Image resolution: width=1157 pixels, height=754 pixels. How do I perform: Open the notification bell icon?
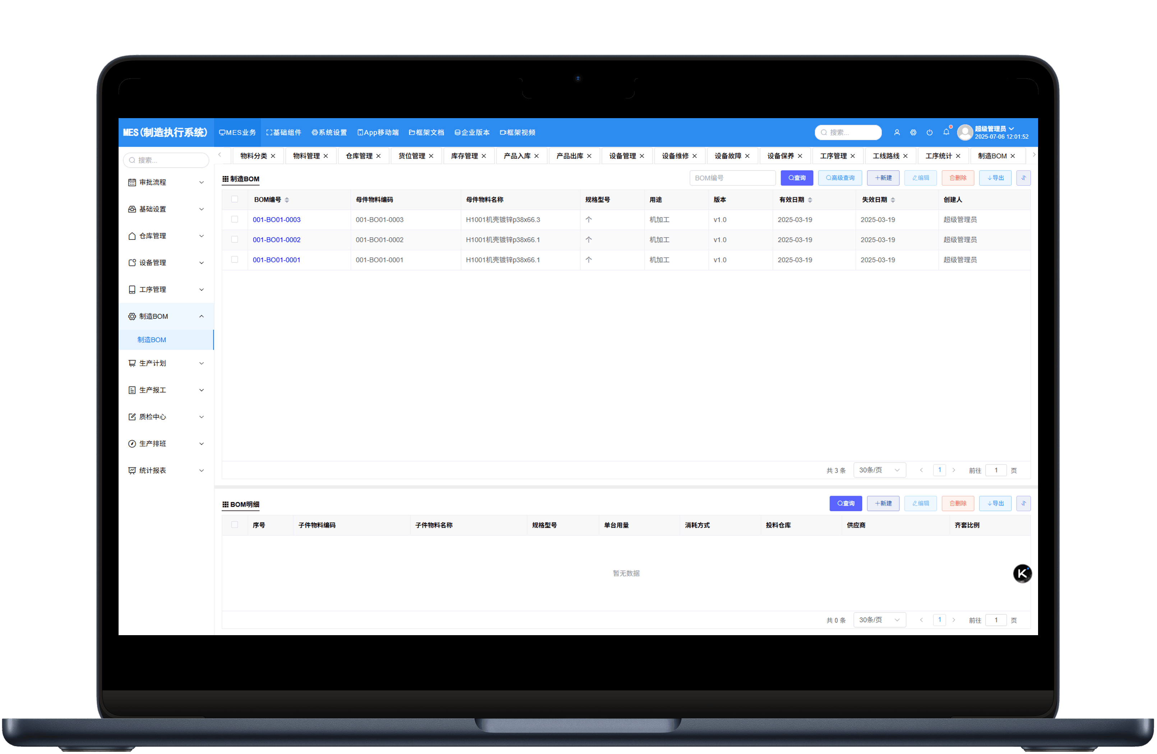[946, 132]
